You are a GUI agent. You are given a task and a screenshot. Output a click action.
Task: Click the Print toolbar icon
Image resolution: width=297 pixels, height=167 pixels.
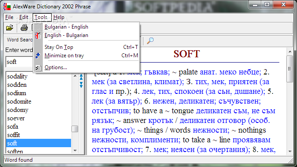[24, 28]
